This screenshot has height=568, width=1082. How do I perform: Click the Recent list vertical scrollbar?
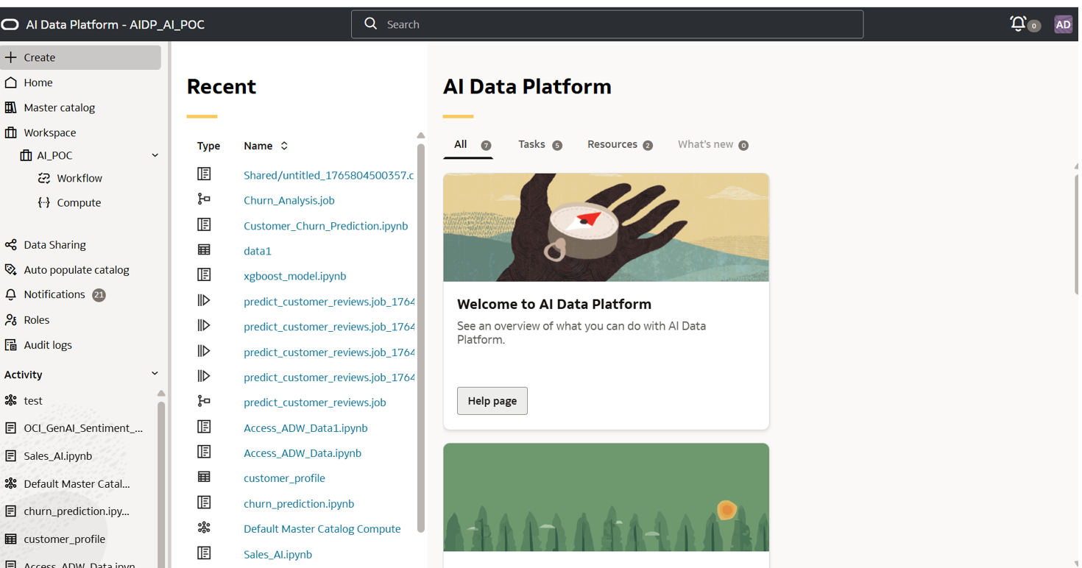(x=421, y=331)
